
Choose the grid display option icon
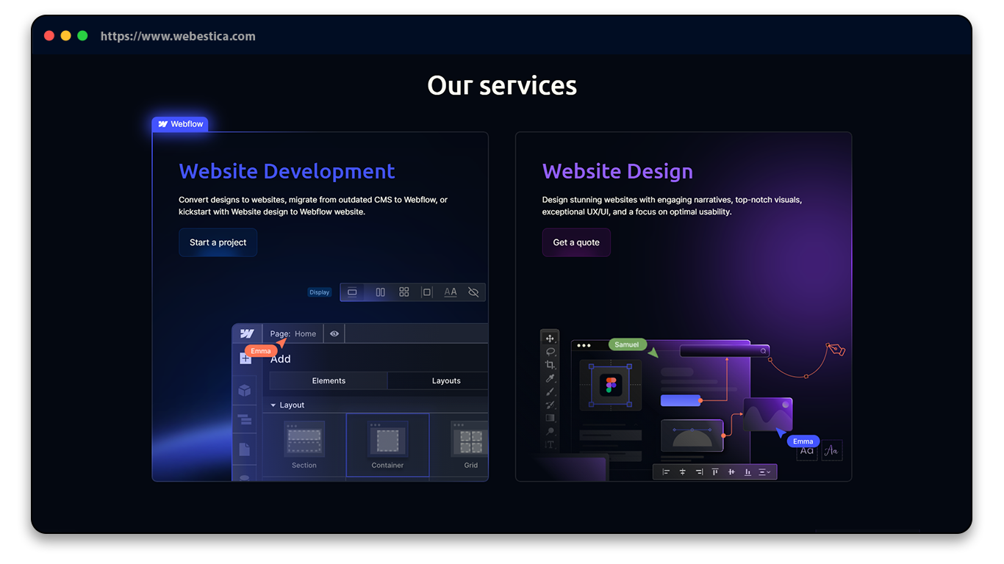click(x=404, y=292)
